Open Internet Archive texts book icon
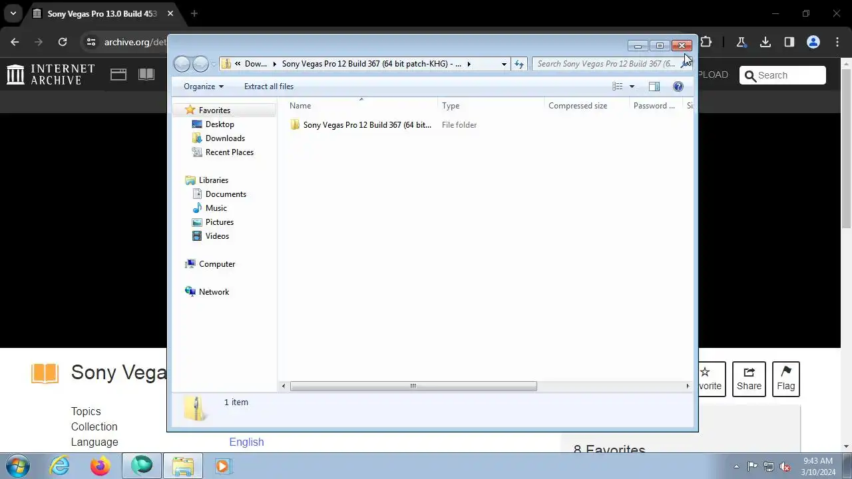This screenshot has height=479, width=852. coord(146,75)
